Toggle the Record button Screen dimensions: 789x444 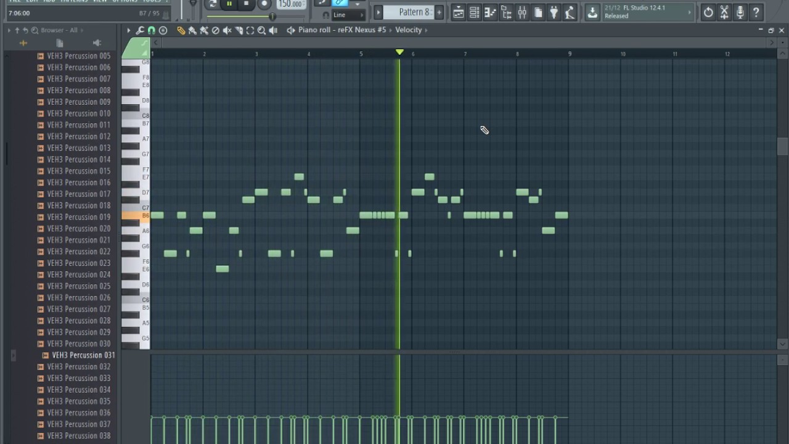(264, 4)
